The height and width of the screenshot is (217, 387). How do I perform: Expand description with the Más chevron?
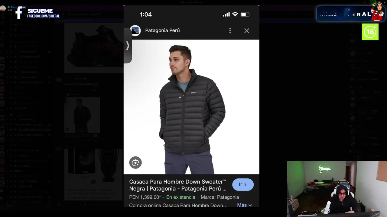(x=245, y=205)
